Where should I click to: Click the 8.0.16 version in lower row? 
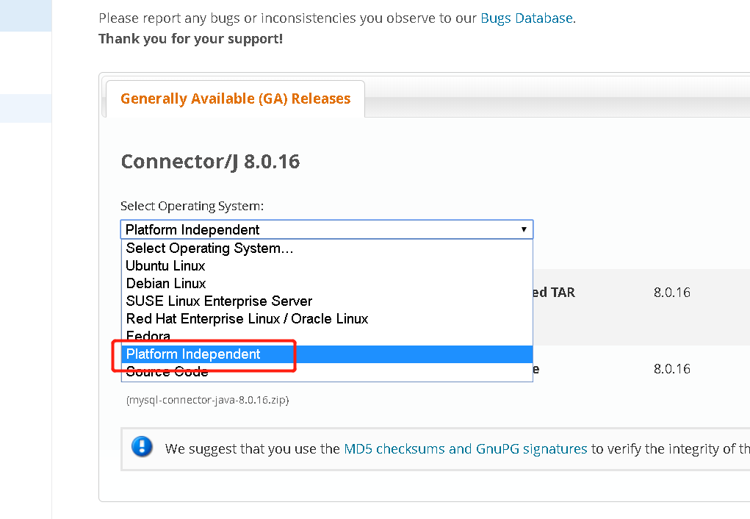pos(672,369)
